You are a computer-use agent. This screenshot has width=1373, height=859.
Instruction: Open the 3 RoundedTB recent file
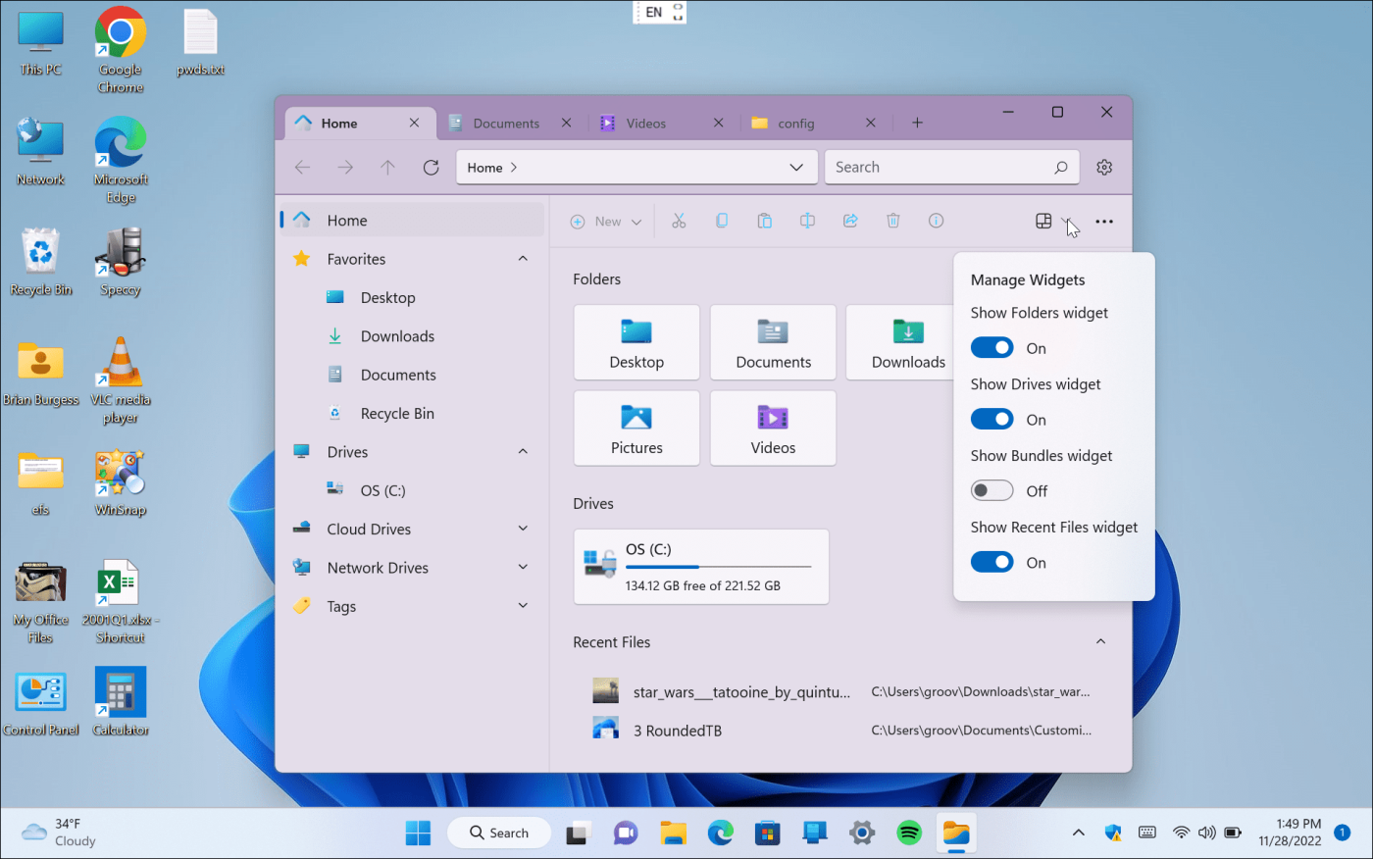[841, 731]
